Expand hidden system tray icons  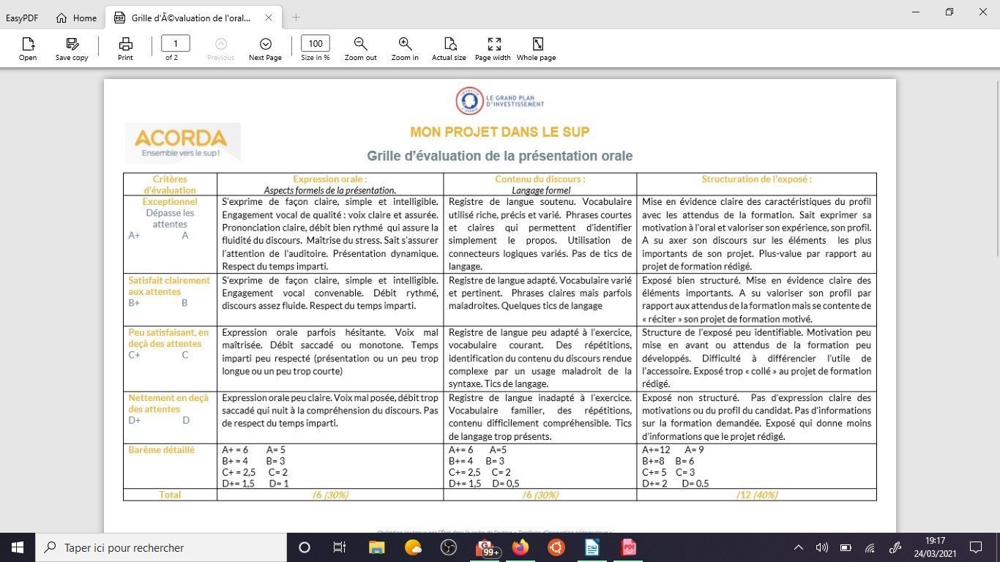point(799,547)
